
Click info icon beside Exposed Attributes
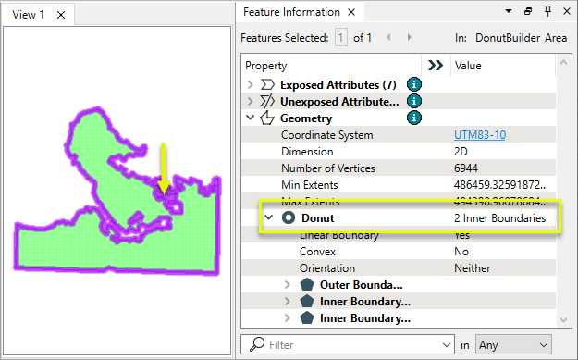point(414,84)
